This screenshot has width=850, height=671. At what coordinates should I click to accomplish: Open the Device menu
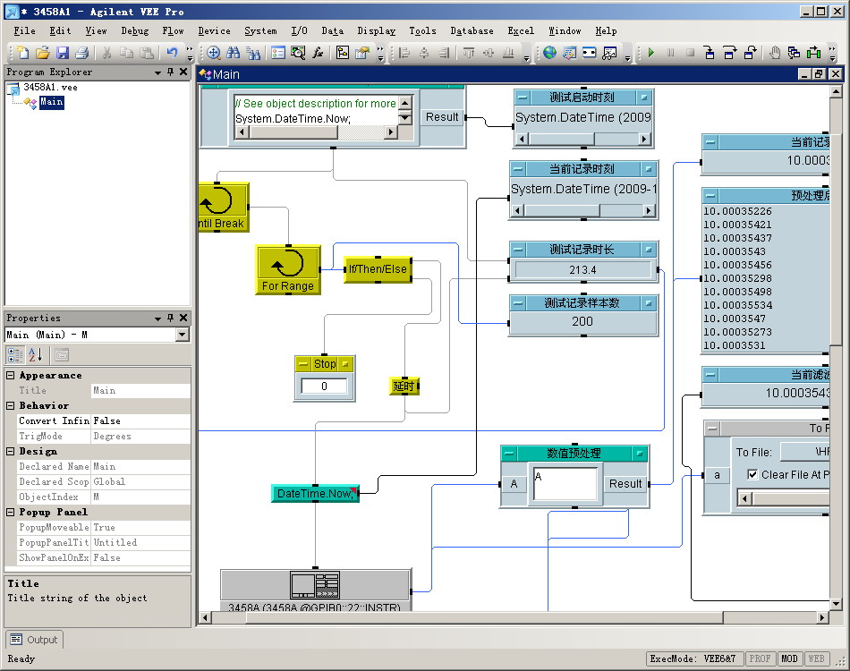(x=214, y=31)
